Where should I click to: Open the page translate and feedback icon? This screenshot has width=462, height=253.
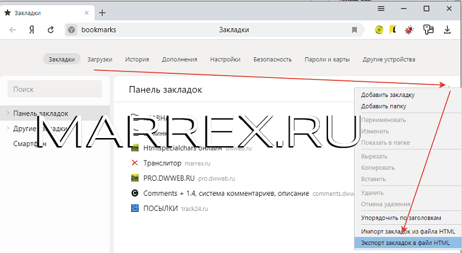(428, 29)
